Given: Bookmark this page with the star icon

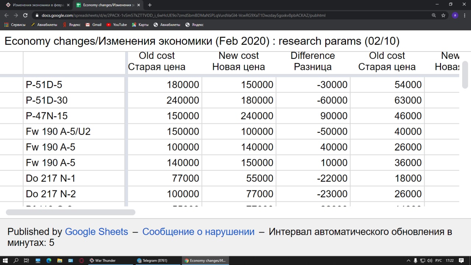Looking at the screenshot, I should point(443,15).
